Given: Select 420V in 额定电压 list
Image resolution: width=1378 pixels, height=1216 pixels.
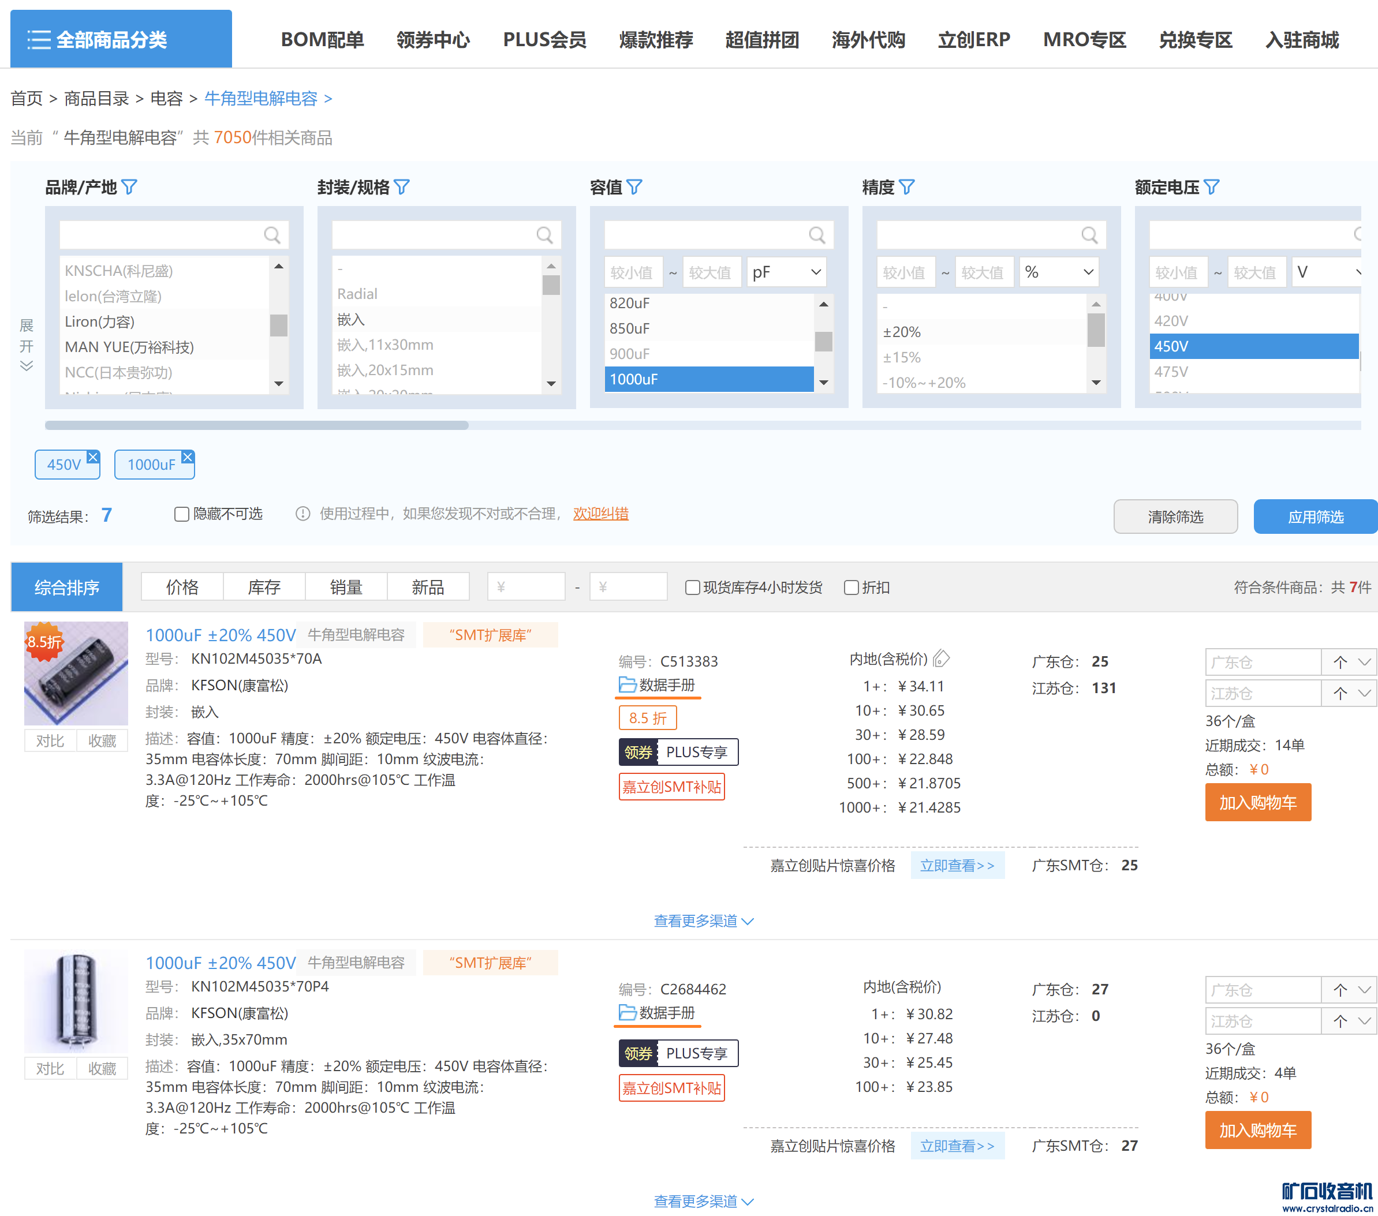Looking at the screenshot, I should (1254, 321).
